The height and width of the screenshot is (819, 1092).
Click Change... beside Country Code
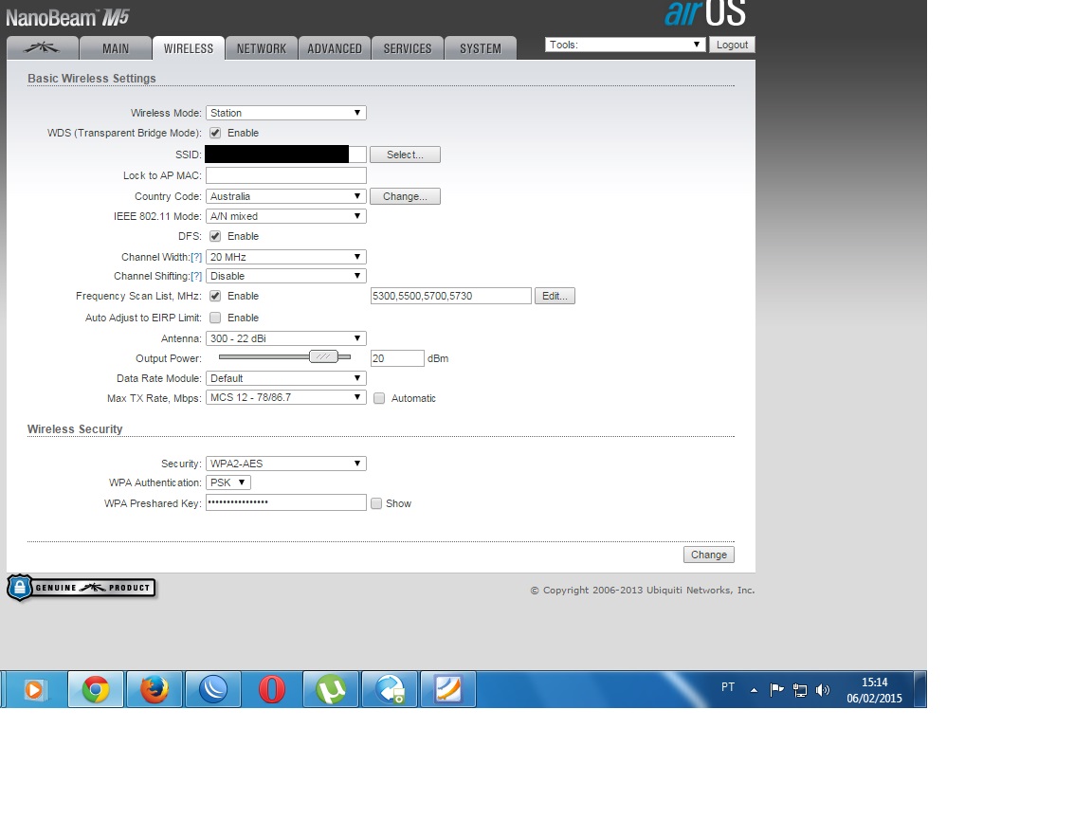click(405, 196)
